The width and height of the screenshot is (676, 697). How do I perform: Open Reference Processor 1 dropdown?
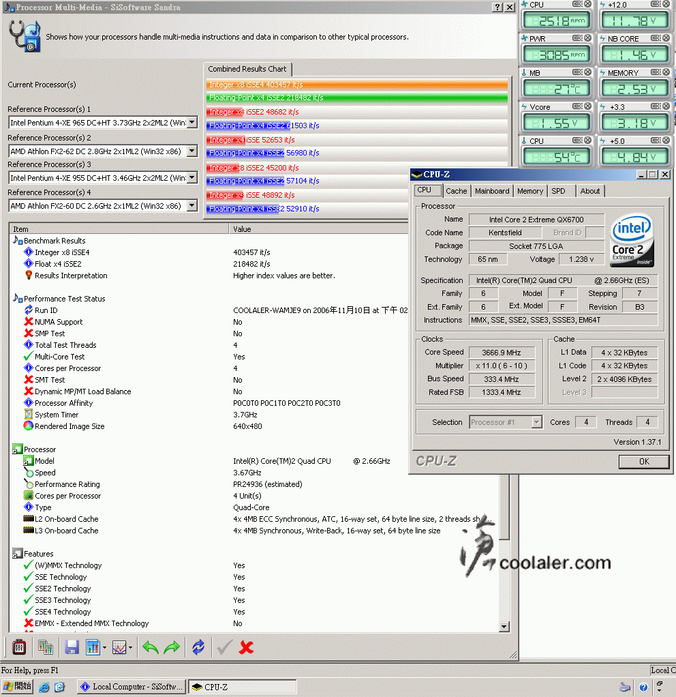point(192,122)
